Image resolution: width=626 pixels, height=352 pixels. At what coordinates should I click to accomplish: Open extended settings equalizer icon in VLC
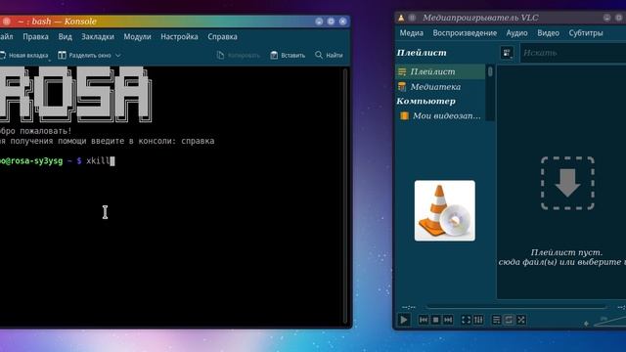[x=478, y=320]
